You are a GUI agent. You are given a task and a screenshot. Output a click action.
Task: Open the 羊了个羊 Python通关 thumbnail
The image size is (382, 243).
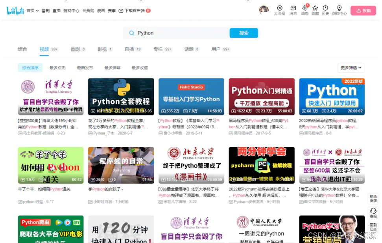coord(51,165)
